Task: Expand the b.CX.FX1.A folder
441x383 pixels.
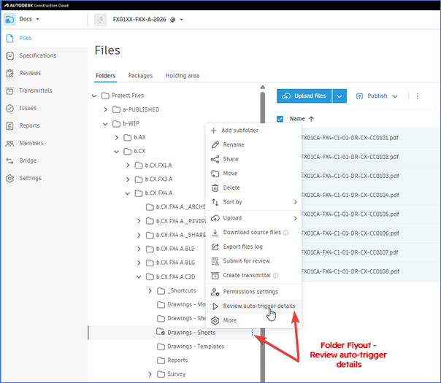Action: [128, 165]
